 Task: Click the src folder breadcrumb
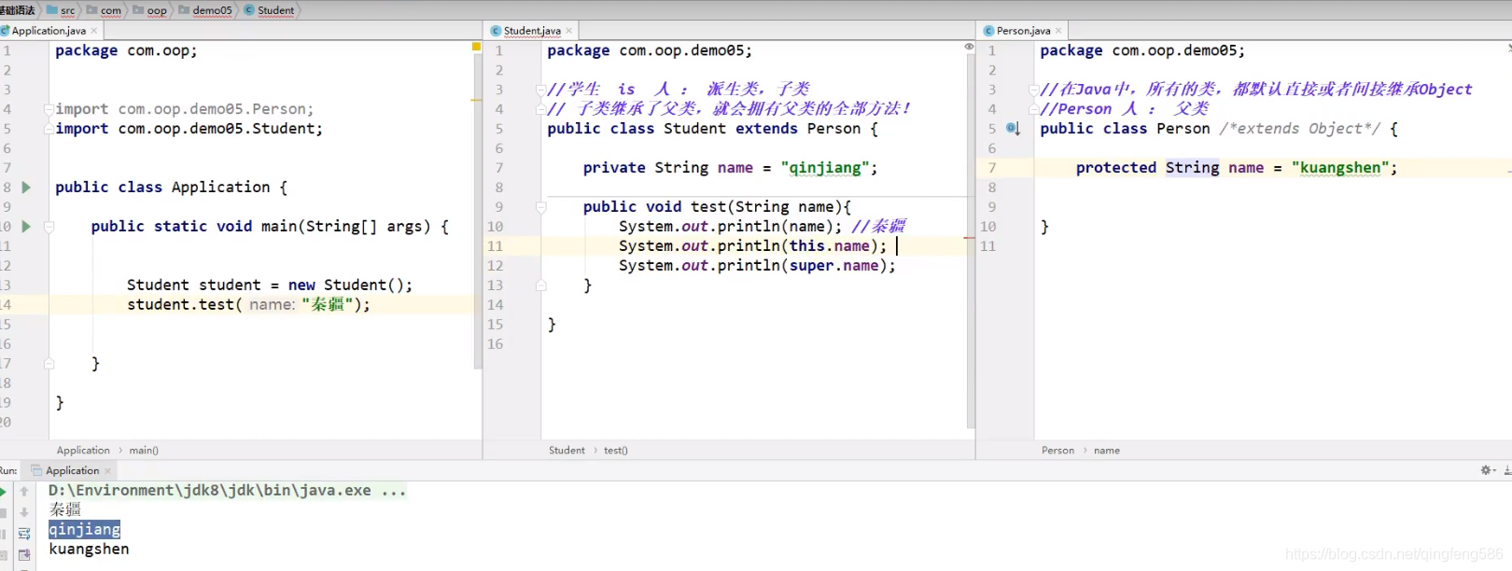tap(61, 10)
